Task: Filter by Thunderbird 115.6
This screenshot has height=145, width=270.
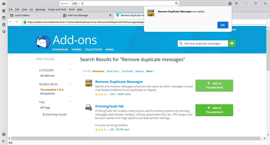Action: tap(52, 90)
